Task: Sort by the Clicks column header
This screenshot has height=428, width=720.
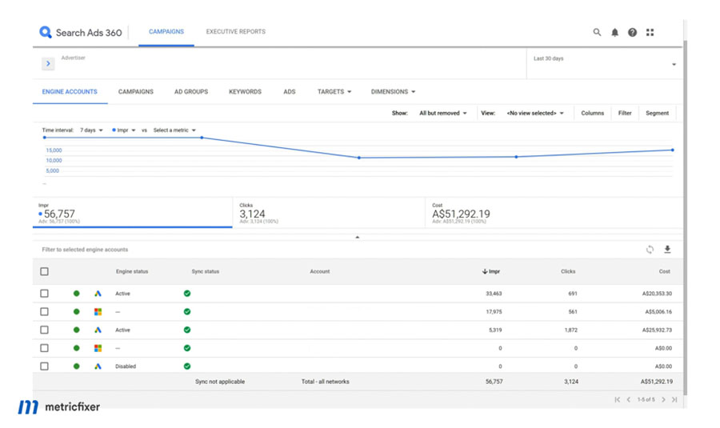Action: click(x=568, y=271)
